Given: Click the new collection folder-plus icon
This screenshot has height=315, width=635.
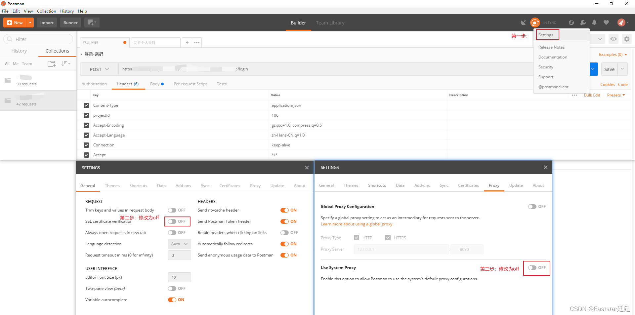Looking at the screenshot, I should pyautogui.click(x=52, y=64).
